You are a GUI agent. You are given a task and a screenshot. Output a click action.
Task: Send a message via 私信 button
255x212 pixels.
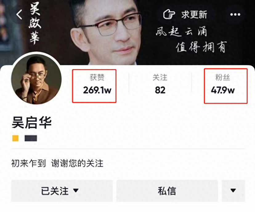(167, 191)
